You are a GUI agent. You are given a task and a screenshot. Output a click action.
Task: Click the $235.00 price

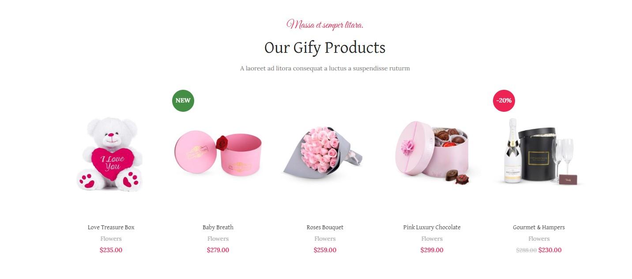pos(111,250)
